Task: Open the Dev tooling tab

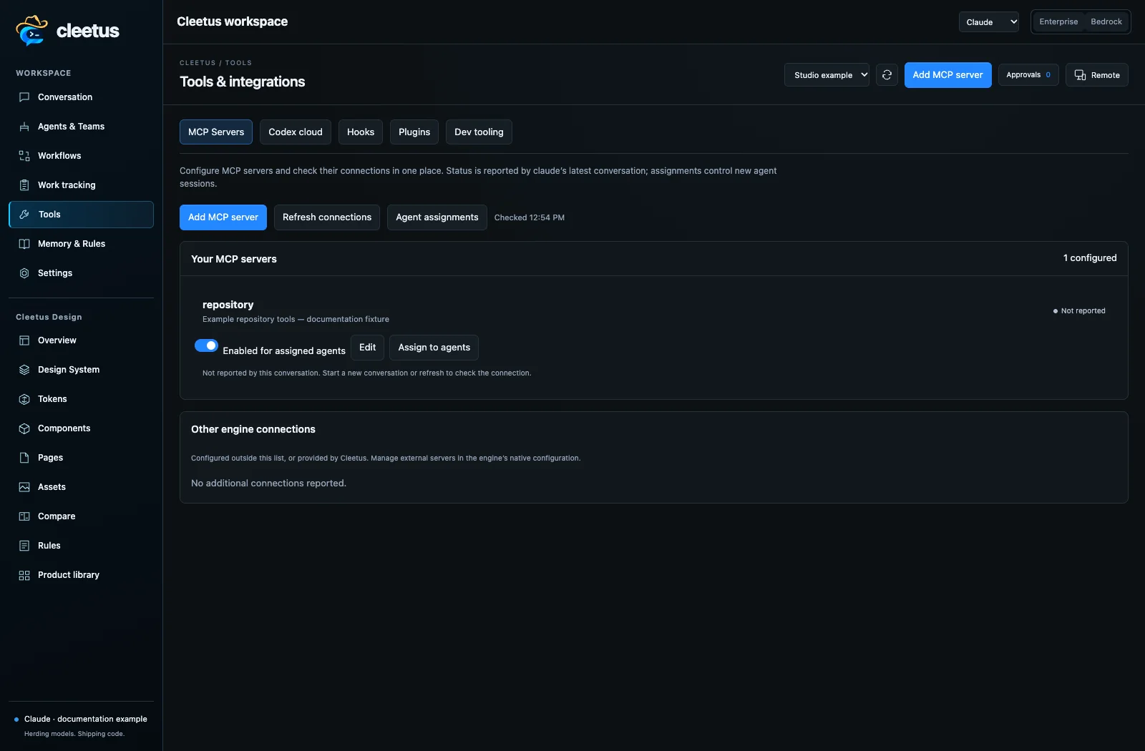Action: [x=479, y=132]
